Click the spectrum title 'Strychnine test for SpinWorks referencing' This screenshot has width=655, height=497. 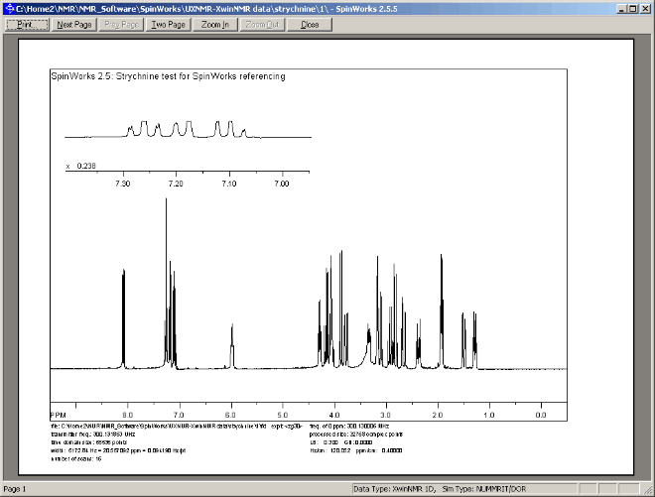200,76
